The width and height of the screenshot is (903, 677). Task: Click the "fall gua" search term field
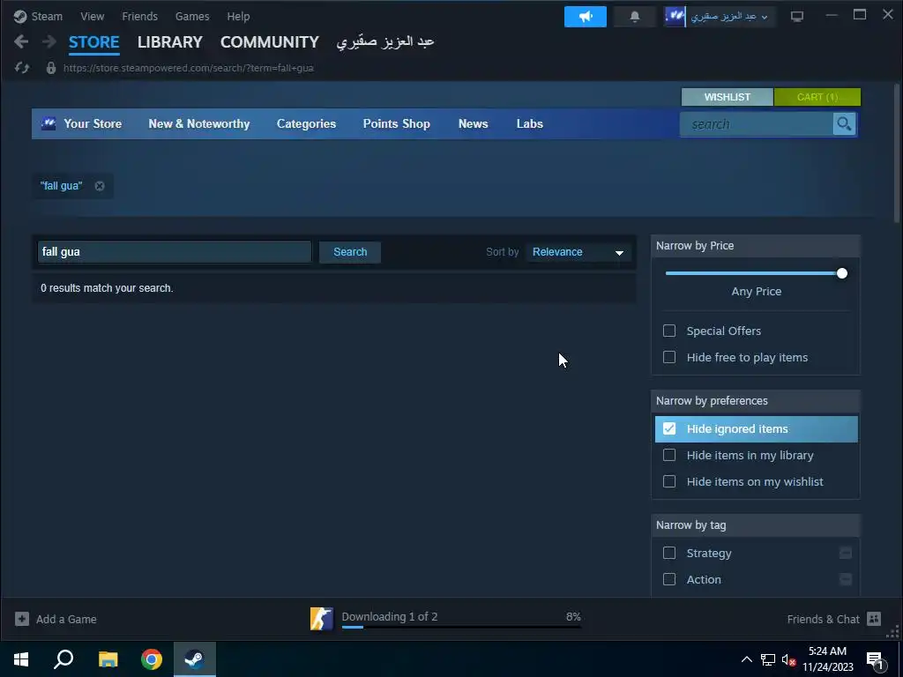pos(175,252)
